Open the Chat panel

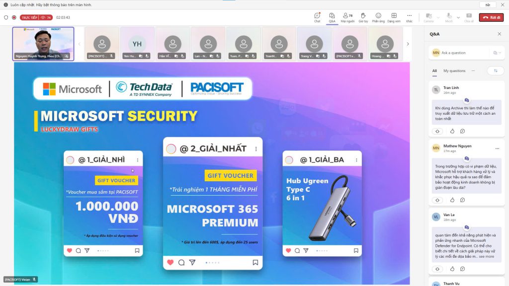click(317, 17)
